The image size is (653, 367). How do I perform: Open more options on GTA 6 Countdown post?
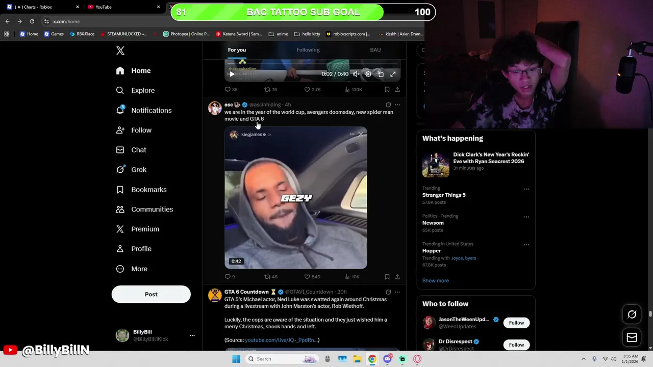[x=397, y=292]
